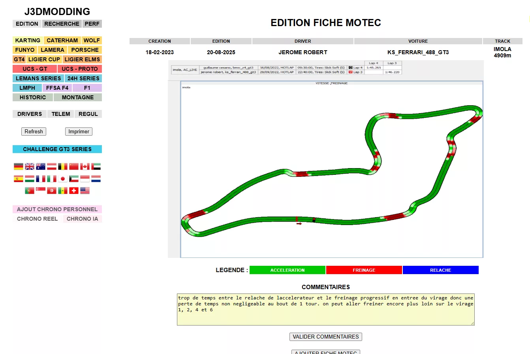The height and width of the screenshot is (354, 530).
Task: Click the Switzerland flag icon
Action: pos(74,191)
